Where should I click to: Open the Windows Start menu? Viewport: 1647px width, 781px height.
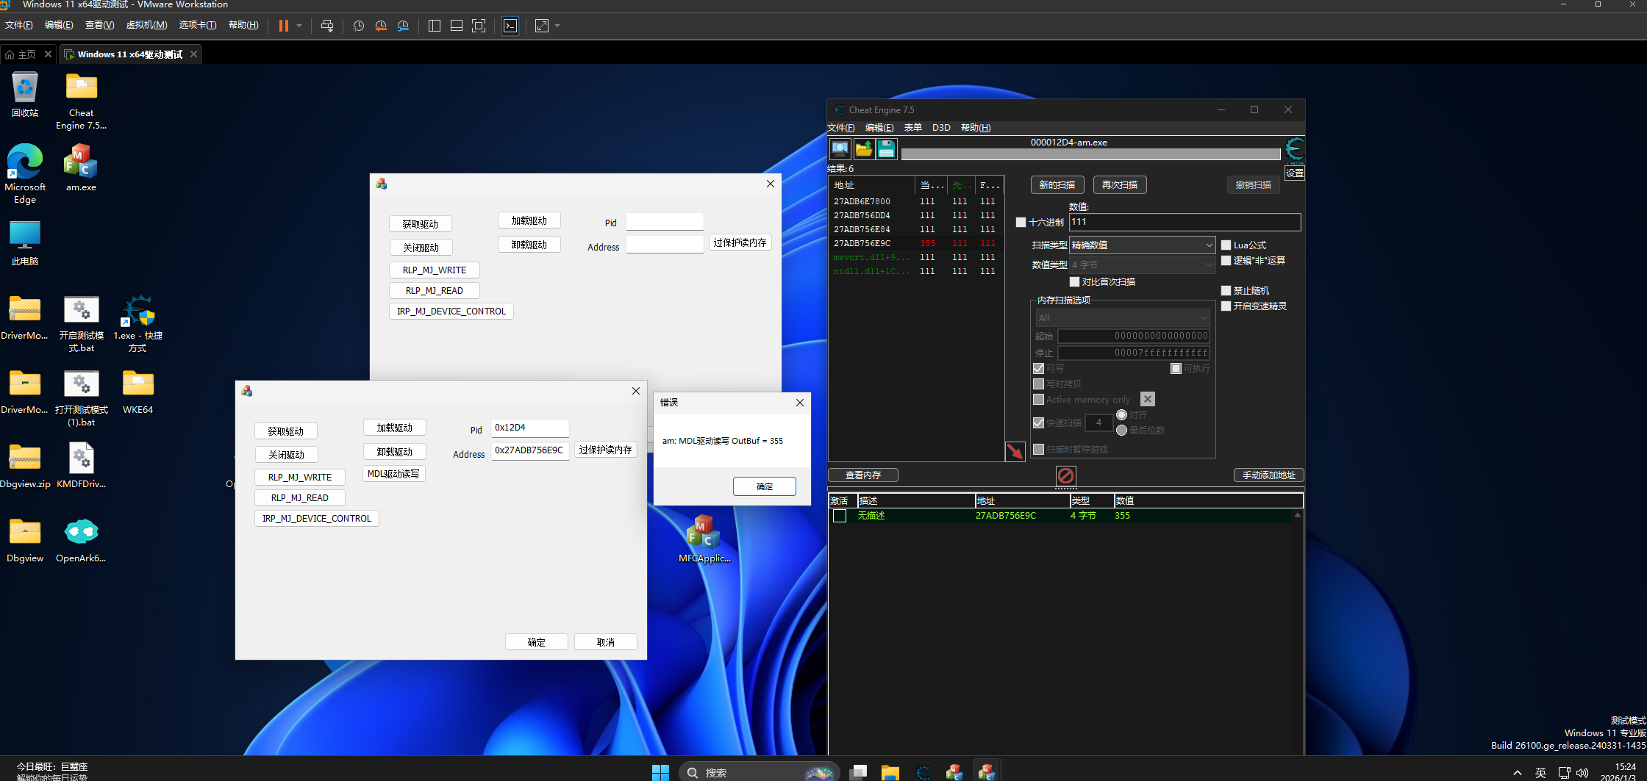pos(660,772)
